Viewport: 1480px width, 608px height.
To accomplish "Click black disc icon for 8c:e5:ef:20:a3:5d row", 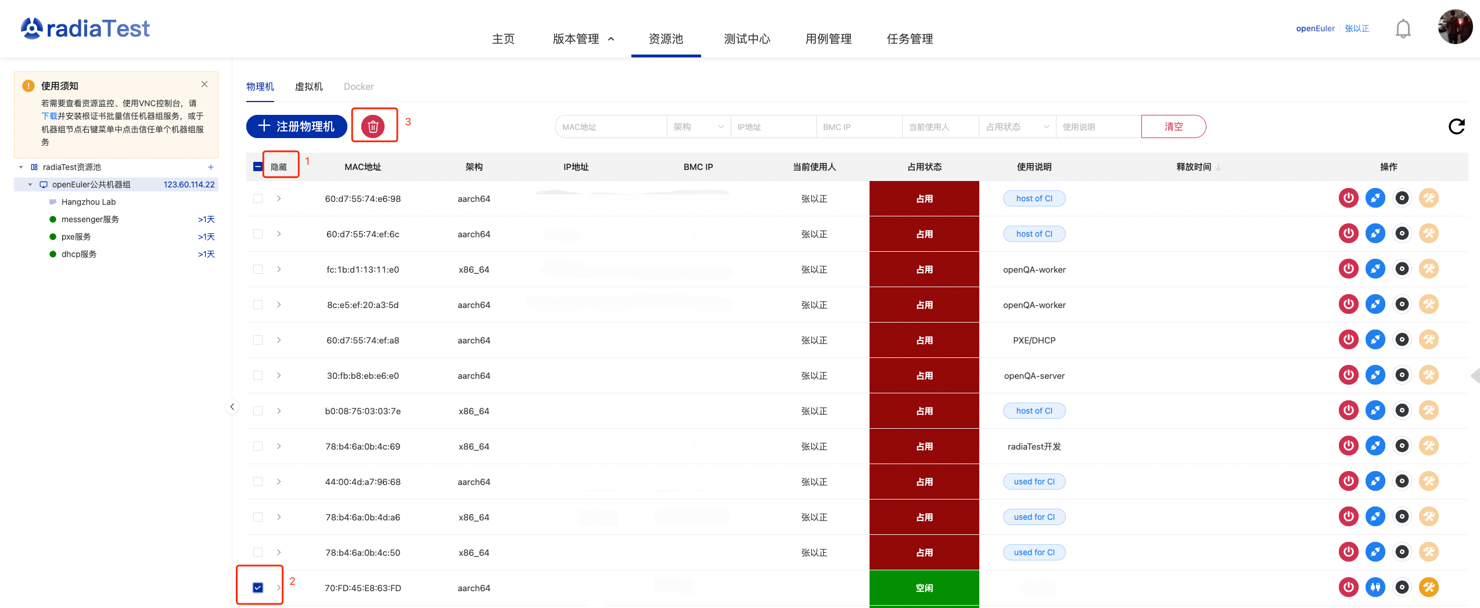I will point(1402,305).
